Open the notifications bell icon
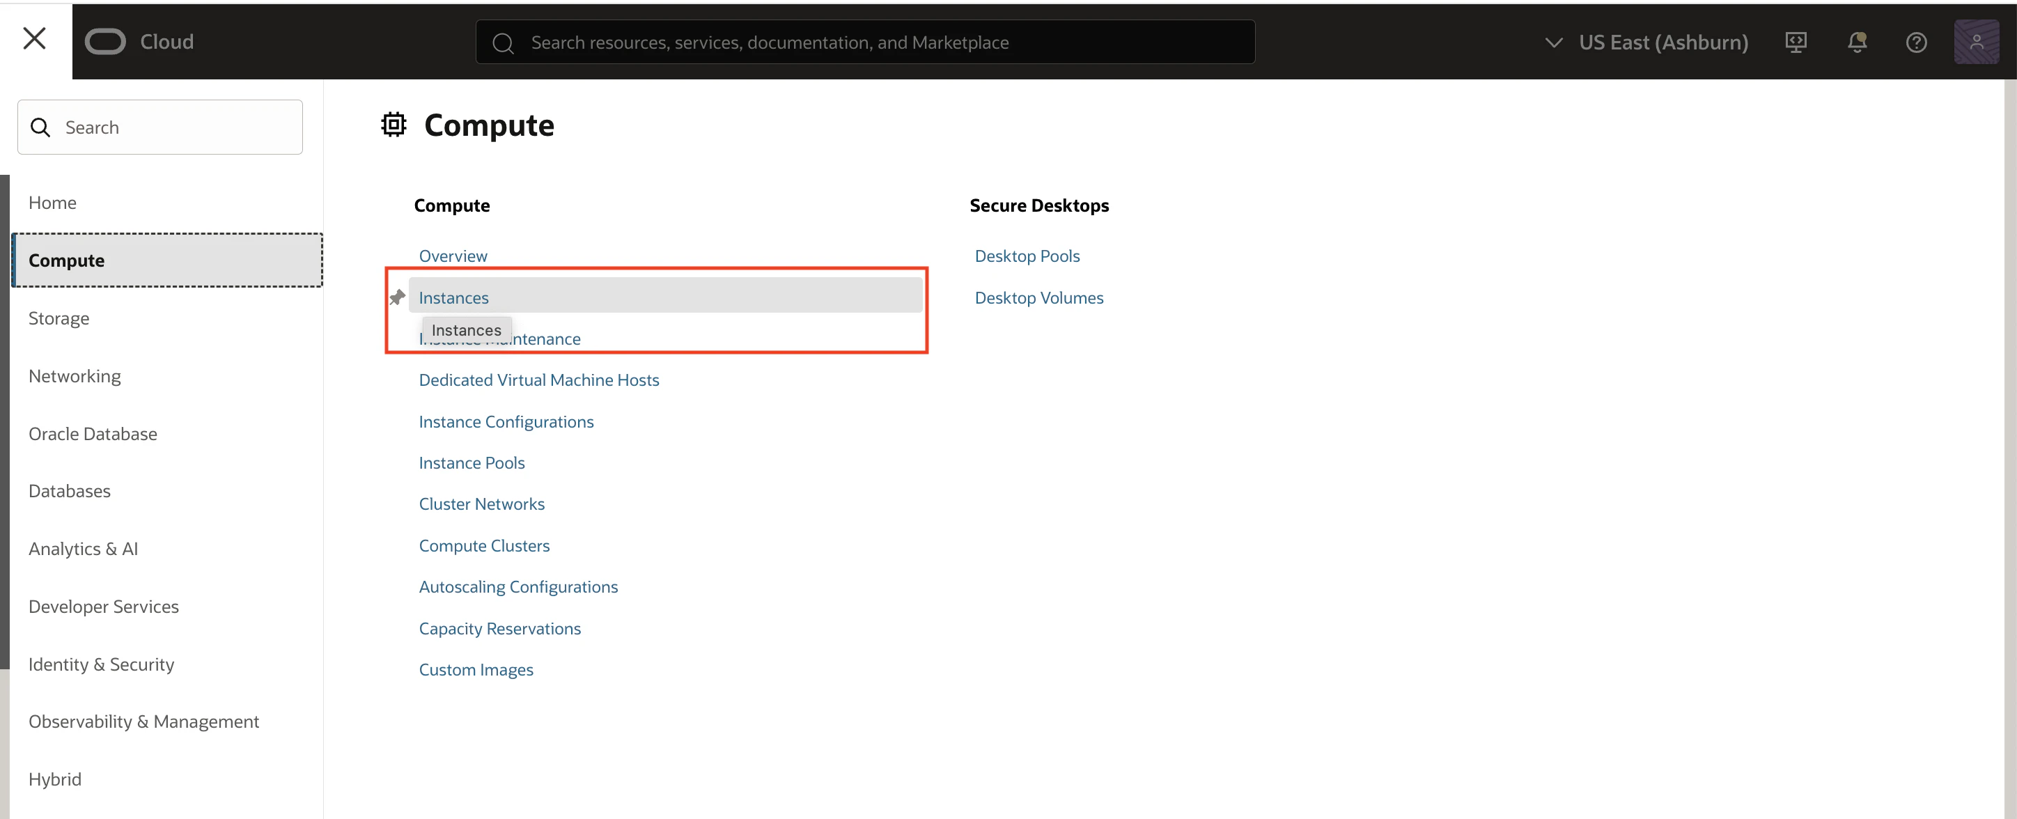 coord(1857,42)
